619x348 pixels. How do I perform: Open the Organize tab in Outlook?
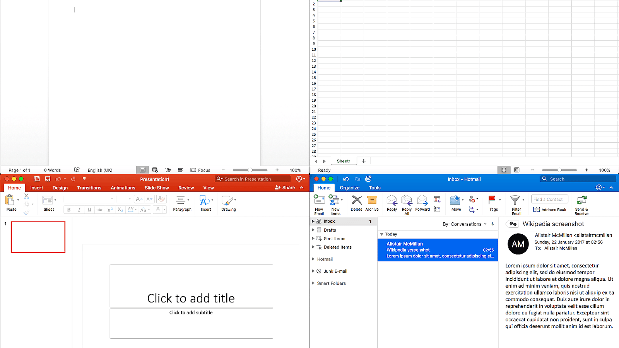tap(349, 188)
